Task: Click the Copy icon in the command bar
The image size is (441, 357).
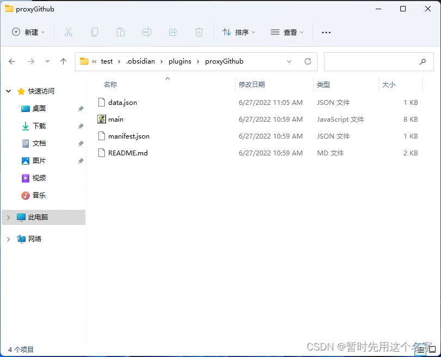Action: (x=95, y=32)
